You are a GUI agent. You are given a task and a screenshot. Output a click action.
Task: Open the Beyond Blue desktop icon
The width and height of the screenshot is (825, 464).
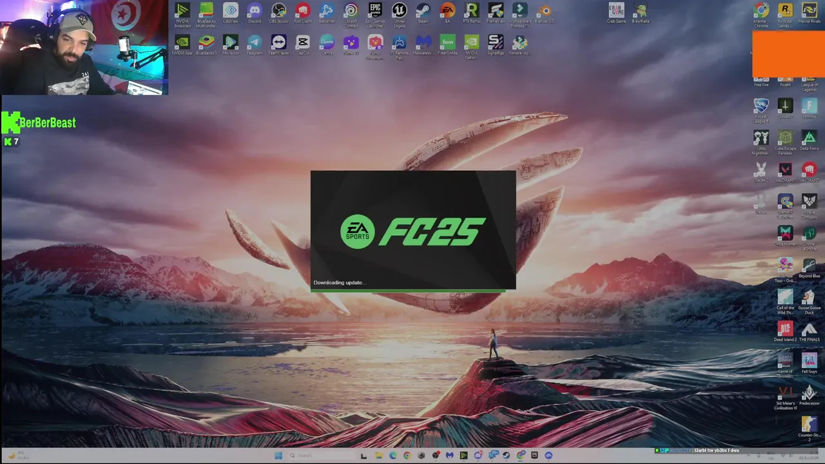(x=810, y=268)
